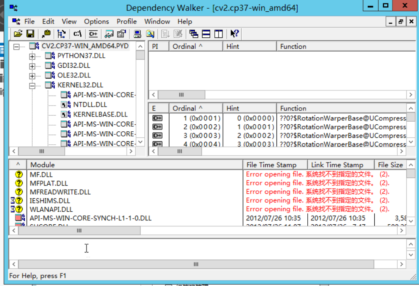The height and width of the screenshot is (286, 419).
Task: Click the module icon beside API-MS-WIN-CORE-SYNCH-L1-1-0.DLL
Action: click(20, 218)
